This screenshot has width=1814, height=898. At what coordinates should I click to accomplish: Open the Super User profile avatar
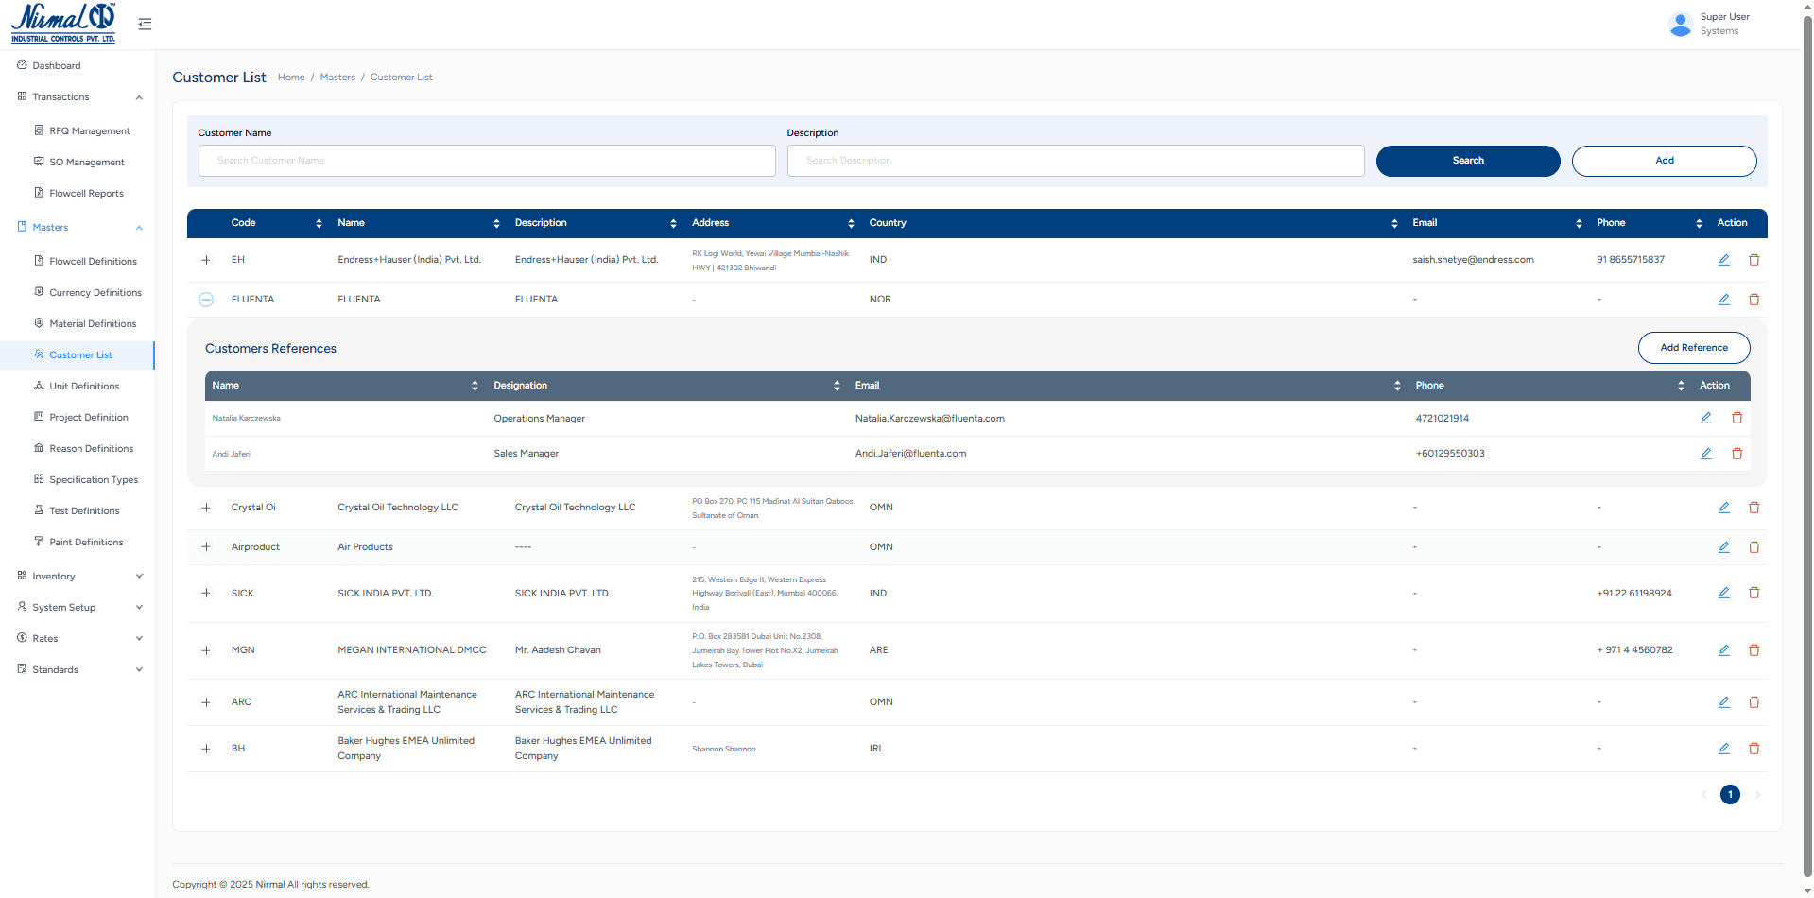[x=1680, y=24]
